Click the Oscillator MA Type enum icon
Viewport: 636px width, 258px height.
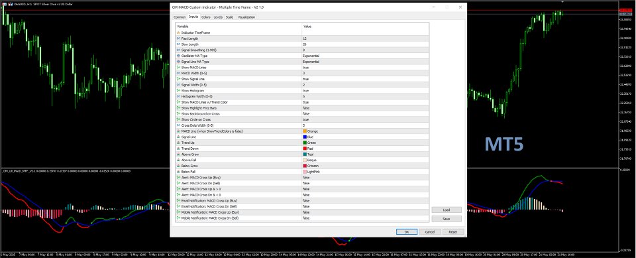coord(178,56)
